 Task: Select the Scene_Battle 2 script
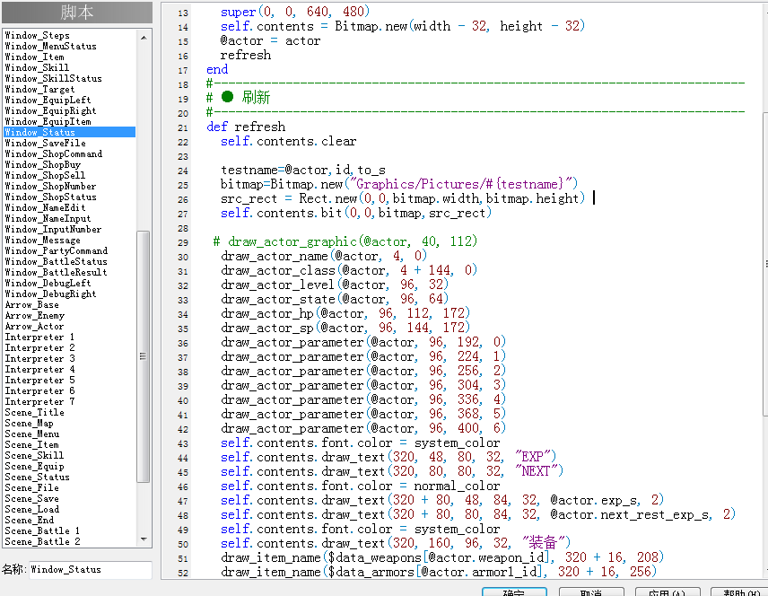[42, 542]
